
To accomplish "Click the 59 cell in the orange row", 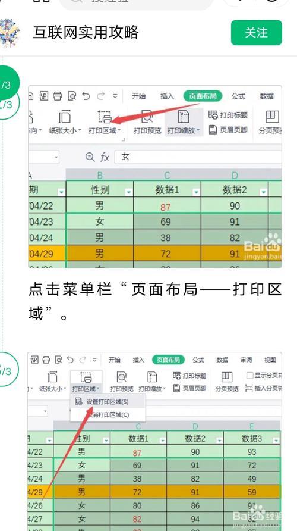I will [252, 492].
